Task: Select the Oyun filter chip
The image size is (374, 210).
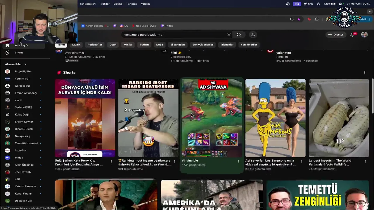Action: tap(113, 45)
